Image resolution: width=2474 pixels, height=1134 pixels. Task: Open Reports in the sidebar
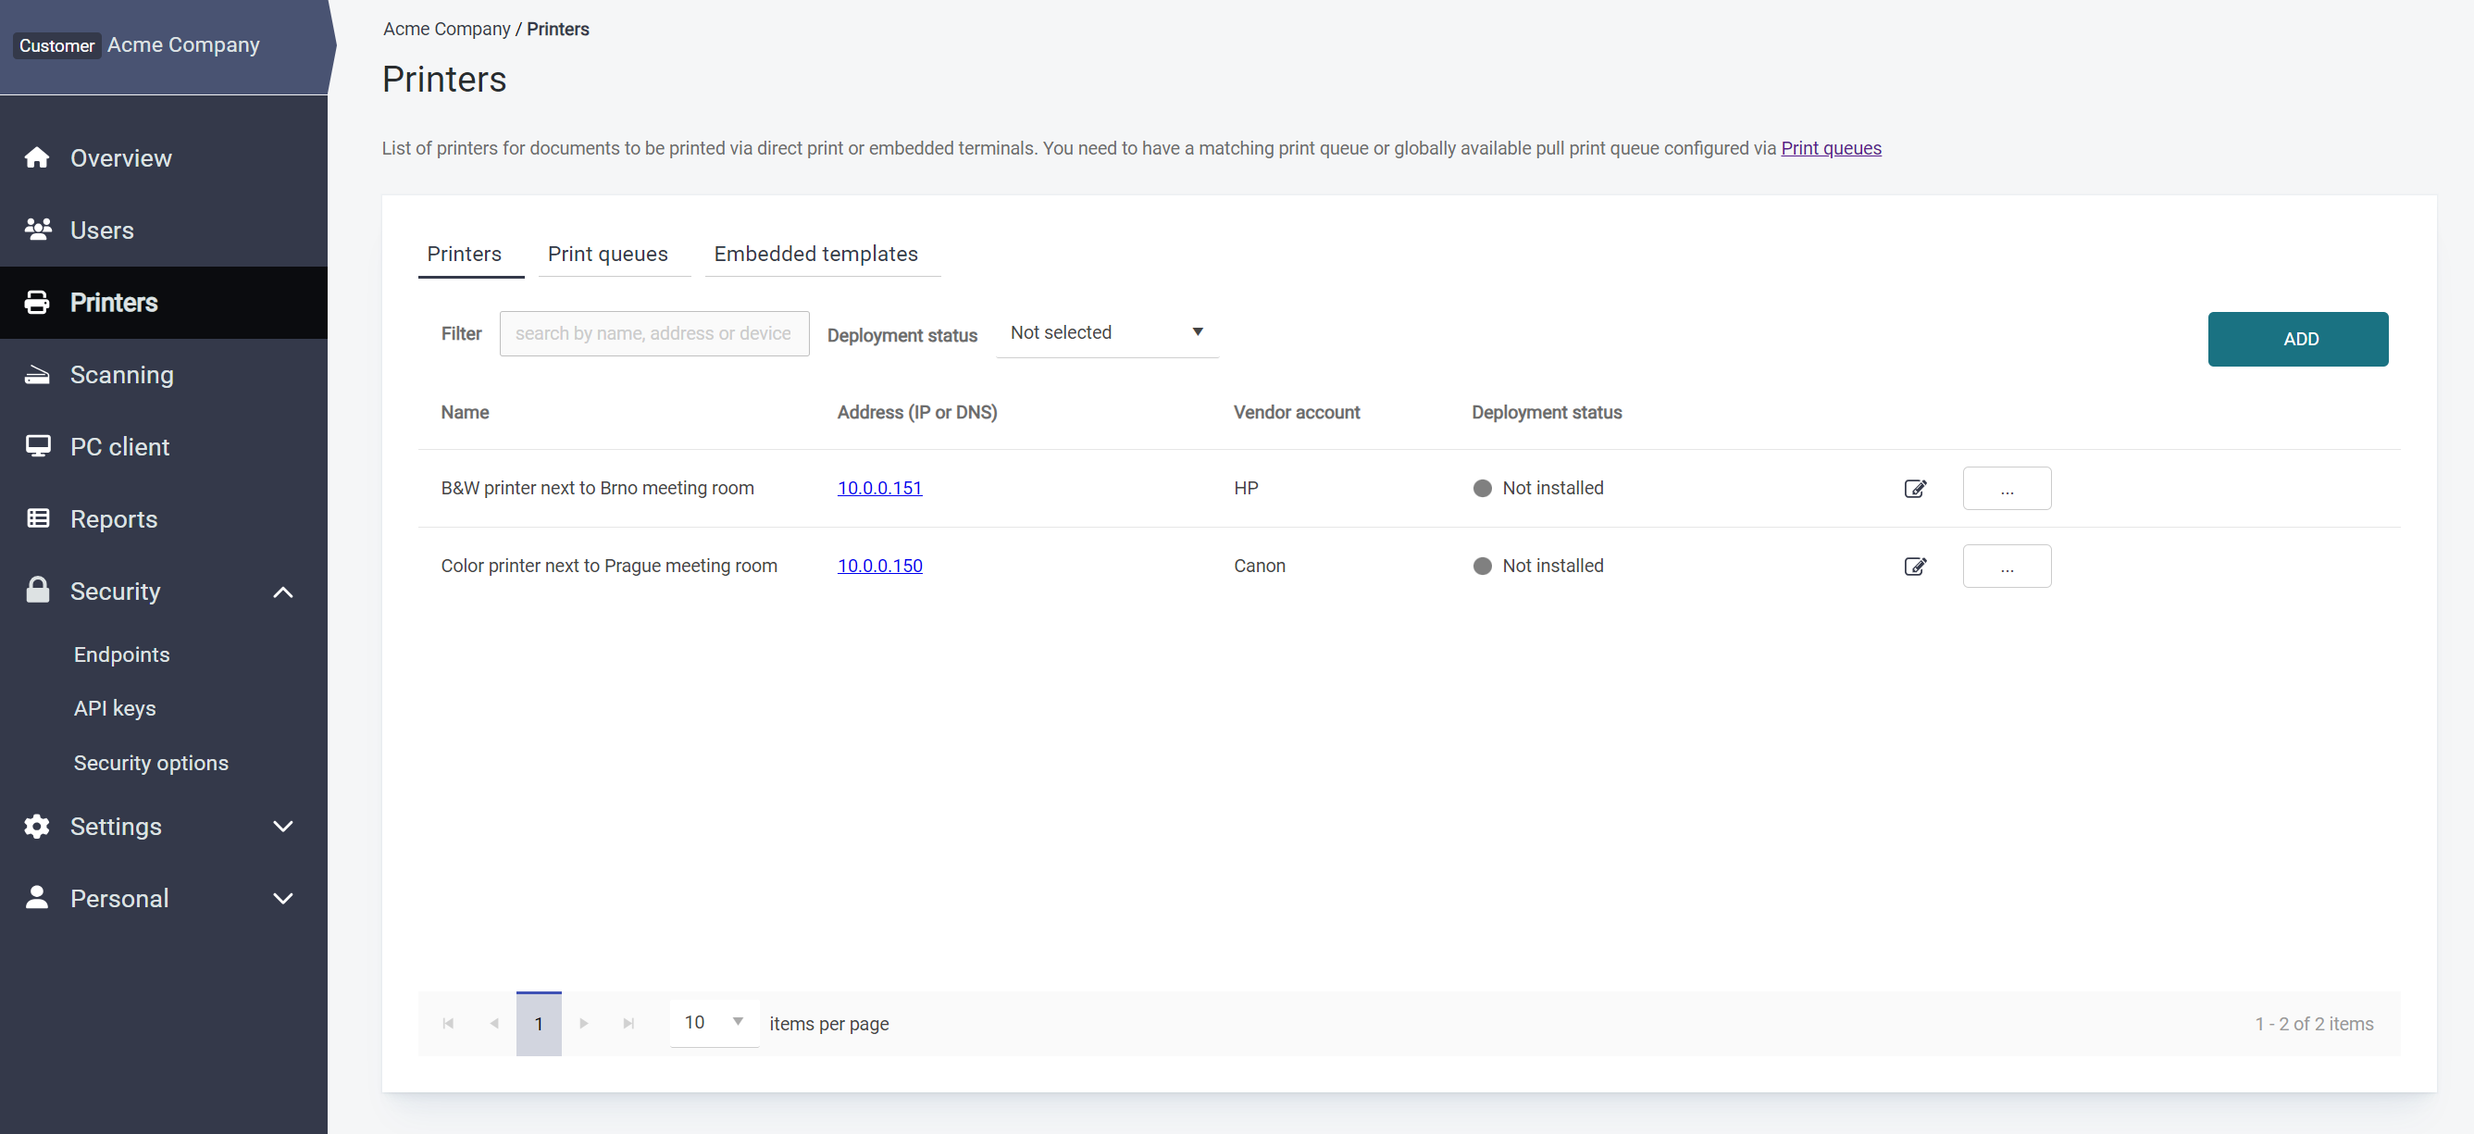click(x=163, y=518)
